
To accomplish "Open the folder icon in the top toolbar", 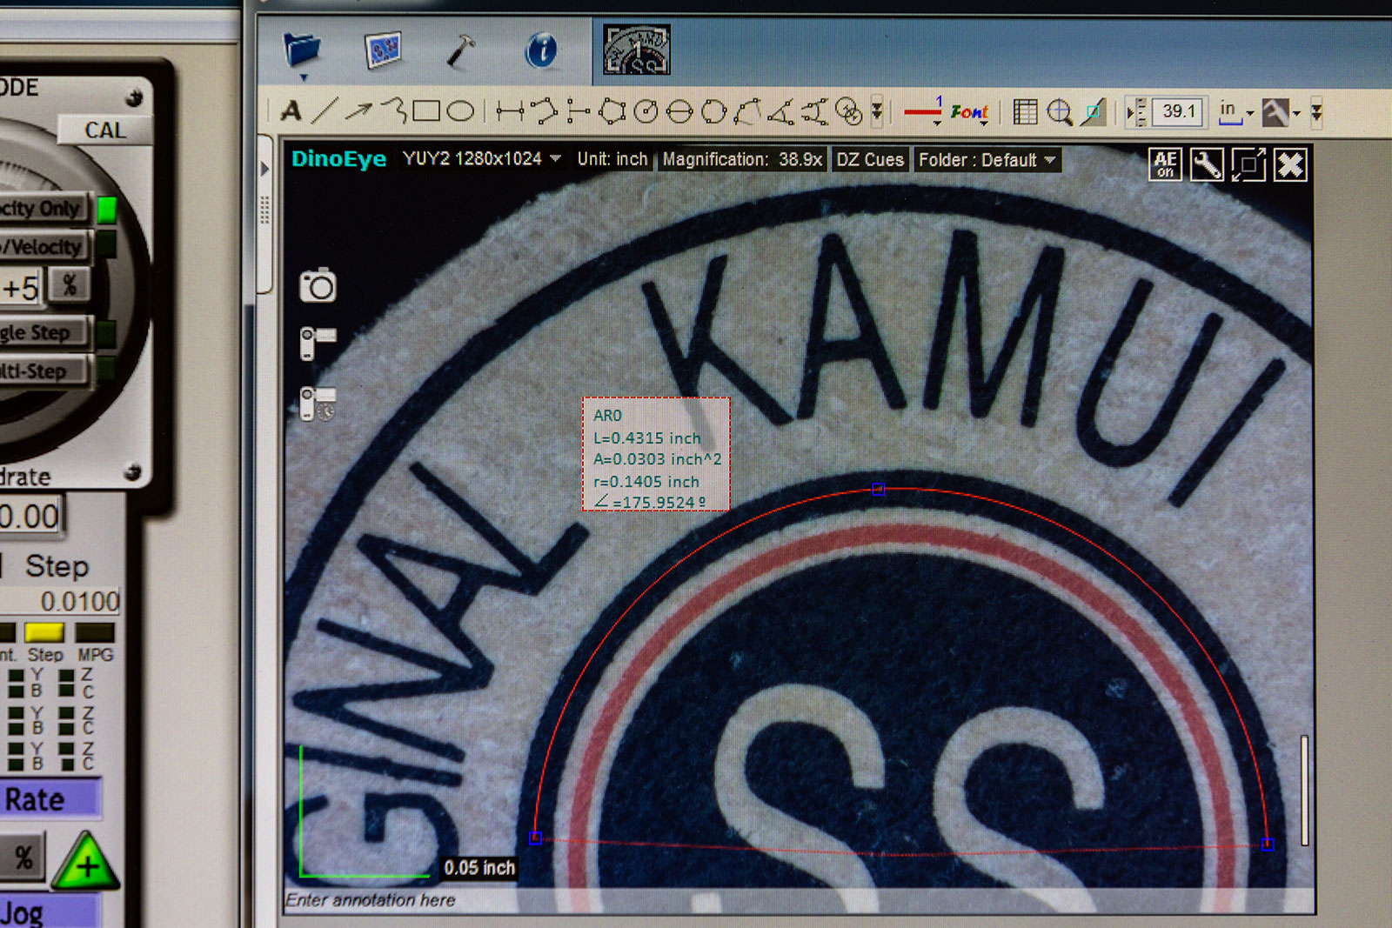I will pos(302,50).
